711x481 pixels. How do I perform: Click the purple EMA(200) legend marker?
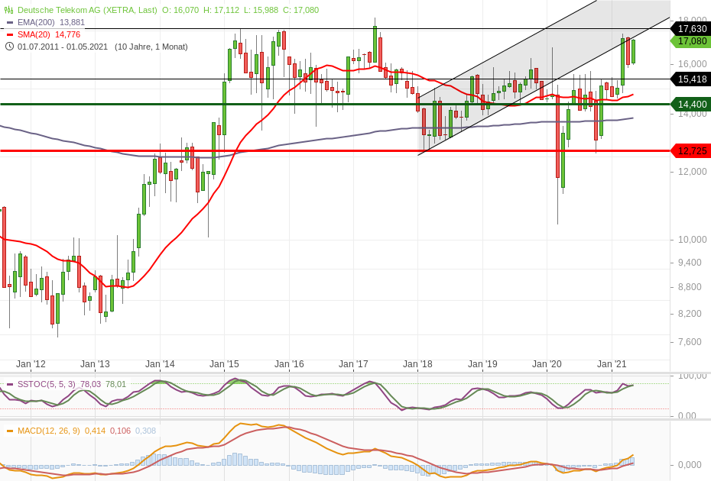[x=10, y=22]
